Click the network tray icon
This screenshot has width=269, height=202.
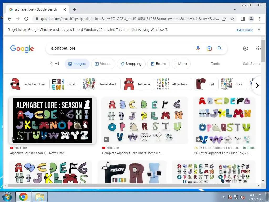236,197
